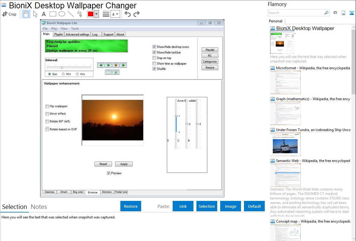Viewport: 356px width, 241px height.
Task: Click the blue upload icon in Flamory
Action: [x=352, y=13]
